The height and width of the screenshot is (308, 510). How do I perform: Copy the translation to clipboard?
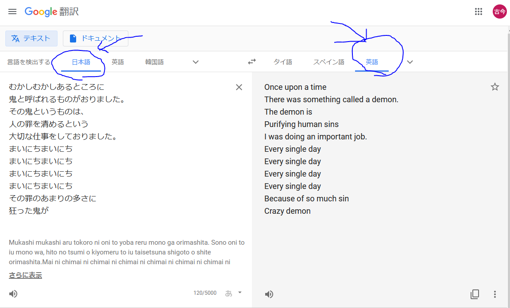click(475, 294)
